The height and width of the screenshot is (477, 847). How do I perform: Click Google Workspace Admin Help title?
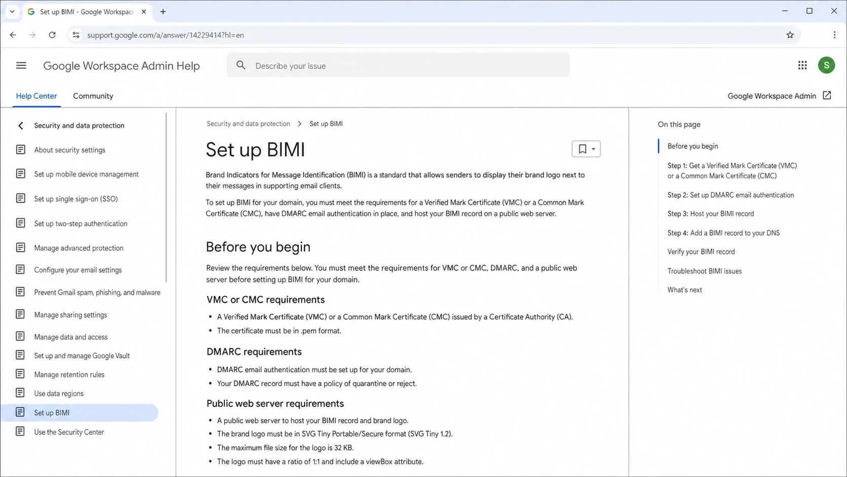(x=122, y=66)
